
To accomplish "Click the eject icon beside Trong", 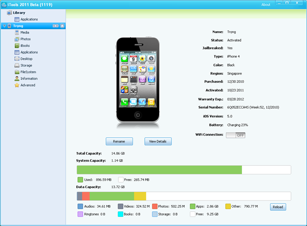I will (x=62, y=26).
